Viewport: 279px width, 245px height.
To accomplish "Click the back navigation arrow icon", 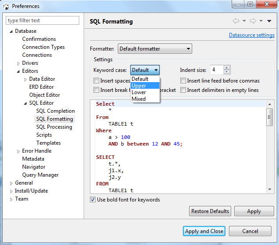I will tap(236, 21).
